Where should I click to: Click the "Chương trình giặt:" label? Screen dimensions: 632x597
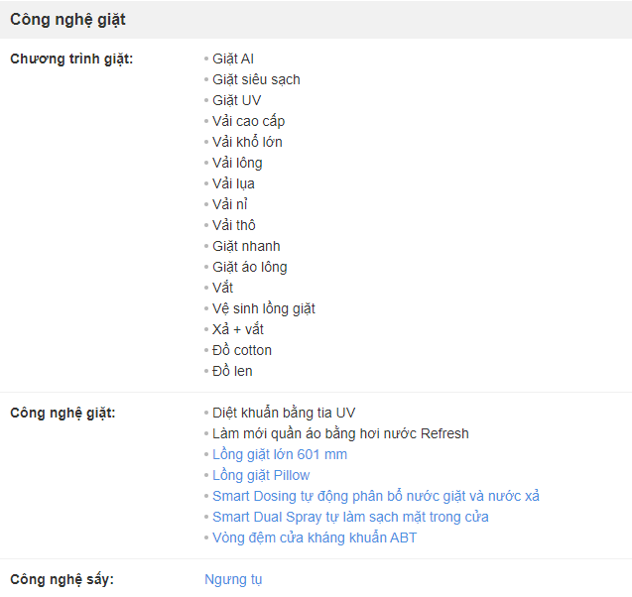click(71, 59)
